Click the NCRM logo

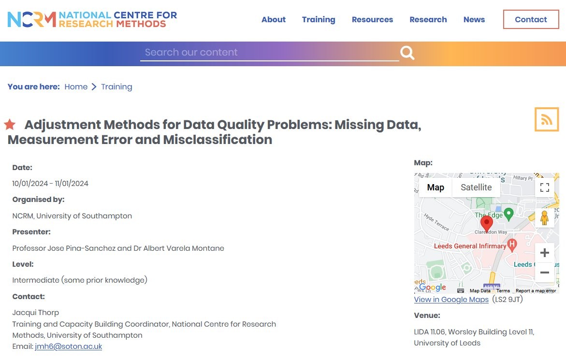point(92,19)
